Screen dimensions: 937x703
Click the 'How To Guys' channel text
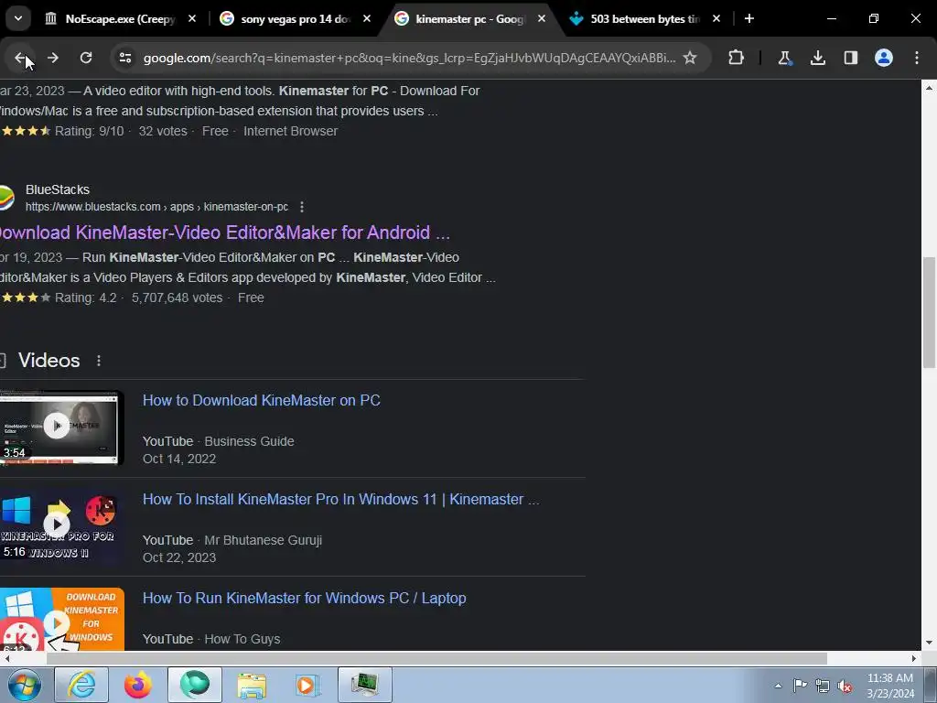click(242, 639)
